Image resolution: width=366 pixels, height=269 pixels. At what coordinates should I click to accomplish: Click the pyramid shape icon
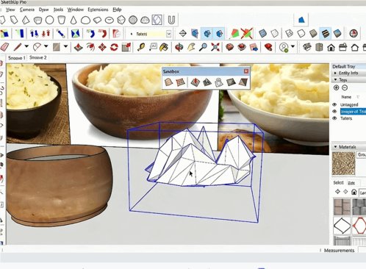(26, 20)
